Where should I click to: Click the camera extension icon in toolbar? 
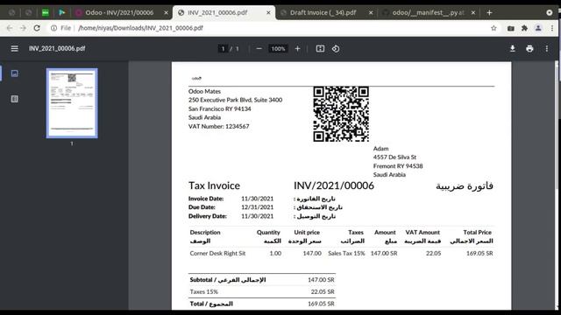point(511,28)
